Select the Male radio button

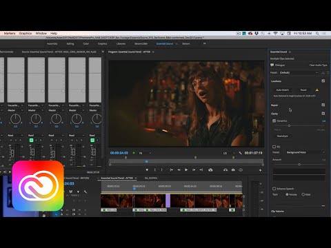click(x=303, y=194)
